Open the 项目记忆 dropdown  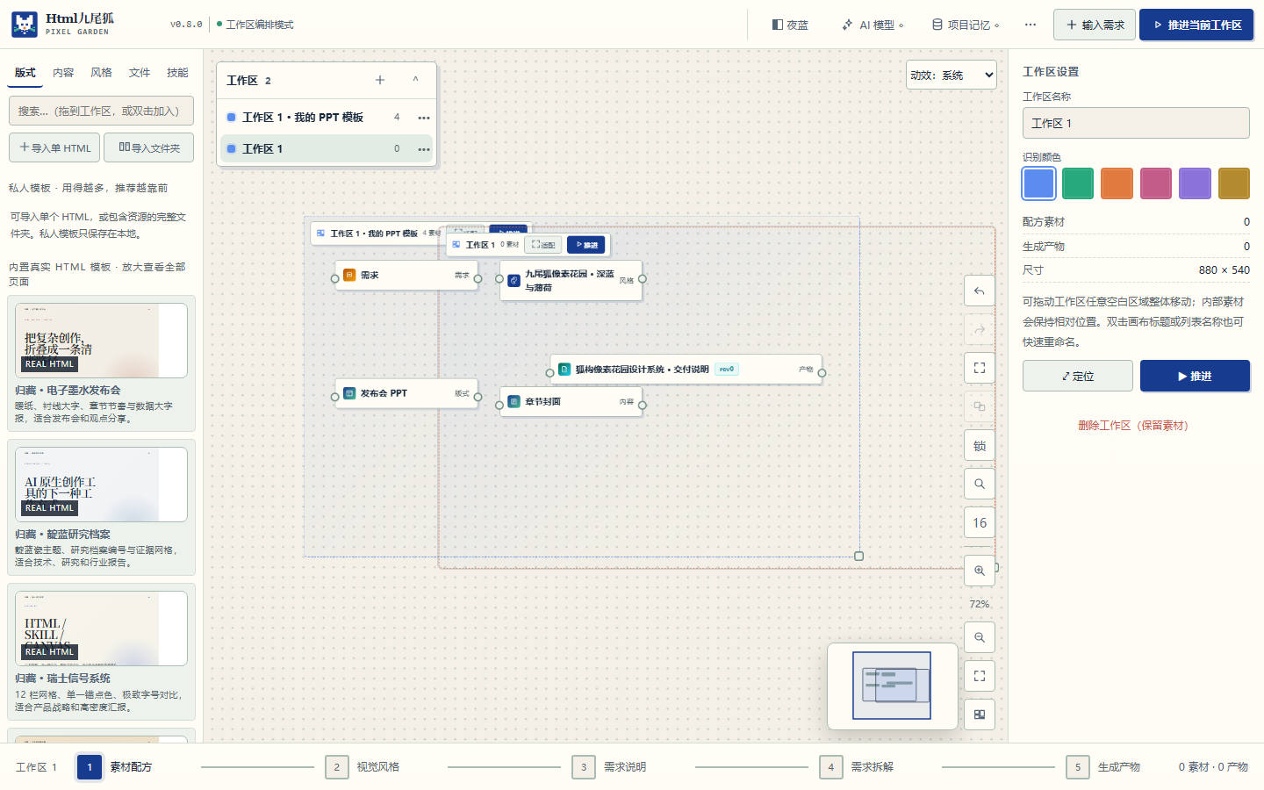pos(966,25)
